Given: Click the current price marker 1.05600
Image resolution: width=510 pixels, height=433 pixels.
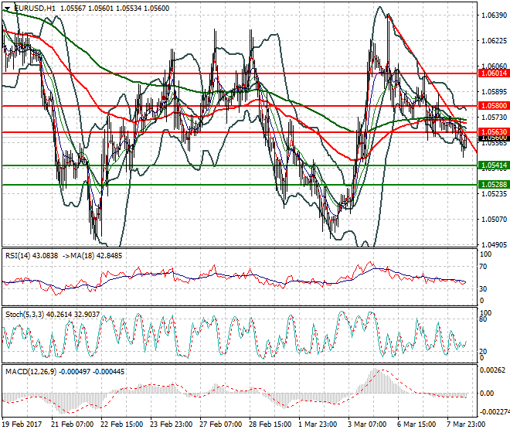Looking at the screenshot, I should point(494,138).
